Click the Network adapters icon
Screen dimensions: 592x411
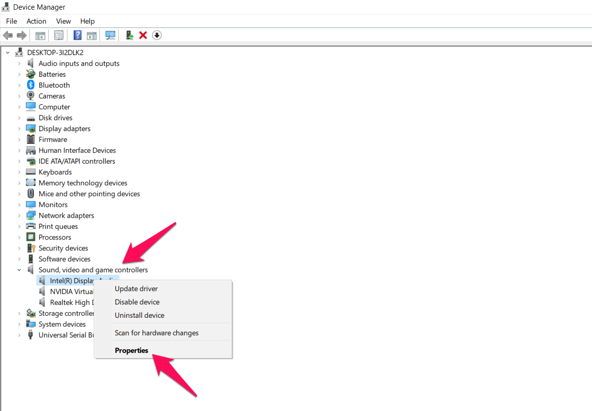click(31, 215)
